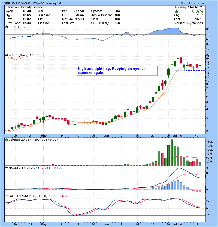The image size is (218, 227).
Task: Click the Chg value +1.06
Action: (x=199, y=15)
